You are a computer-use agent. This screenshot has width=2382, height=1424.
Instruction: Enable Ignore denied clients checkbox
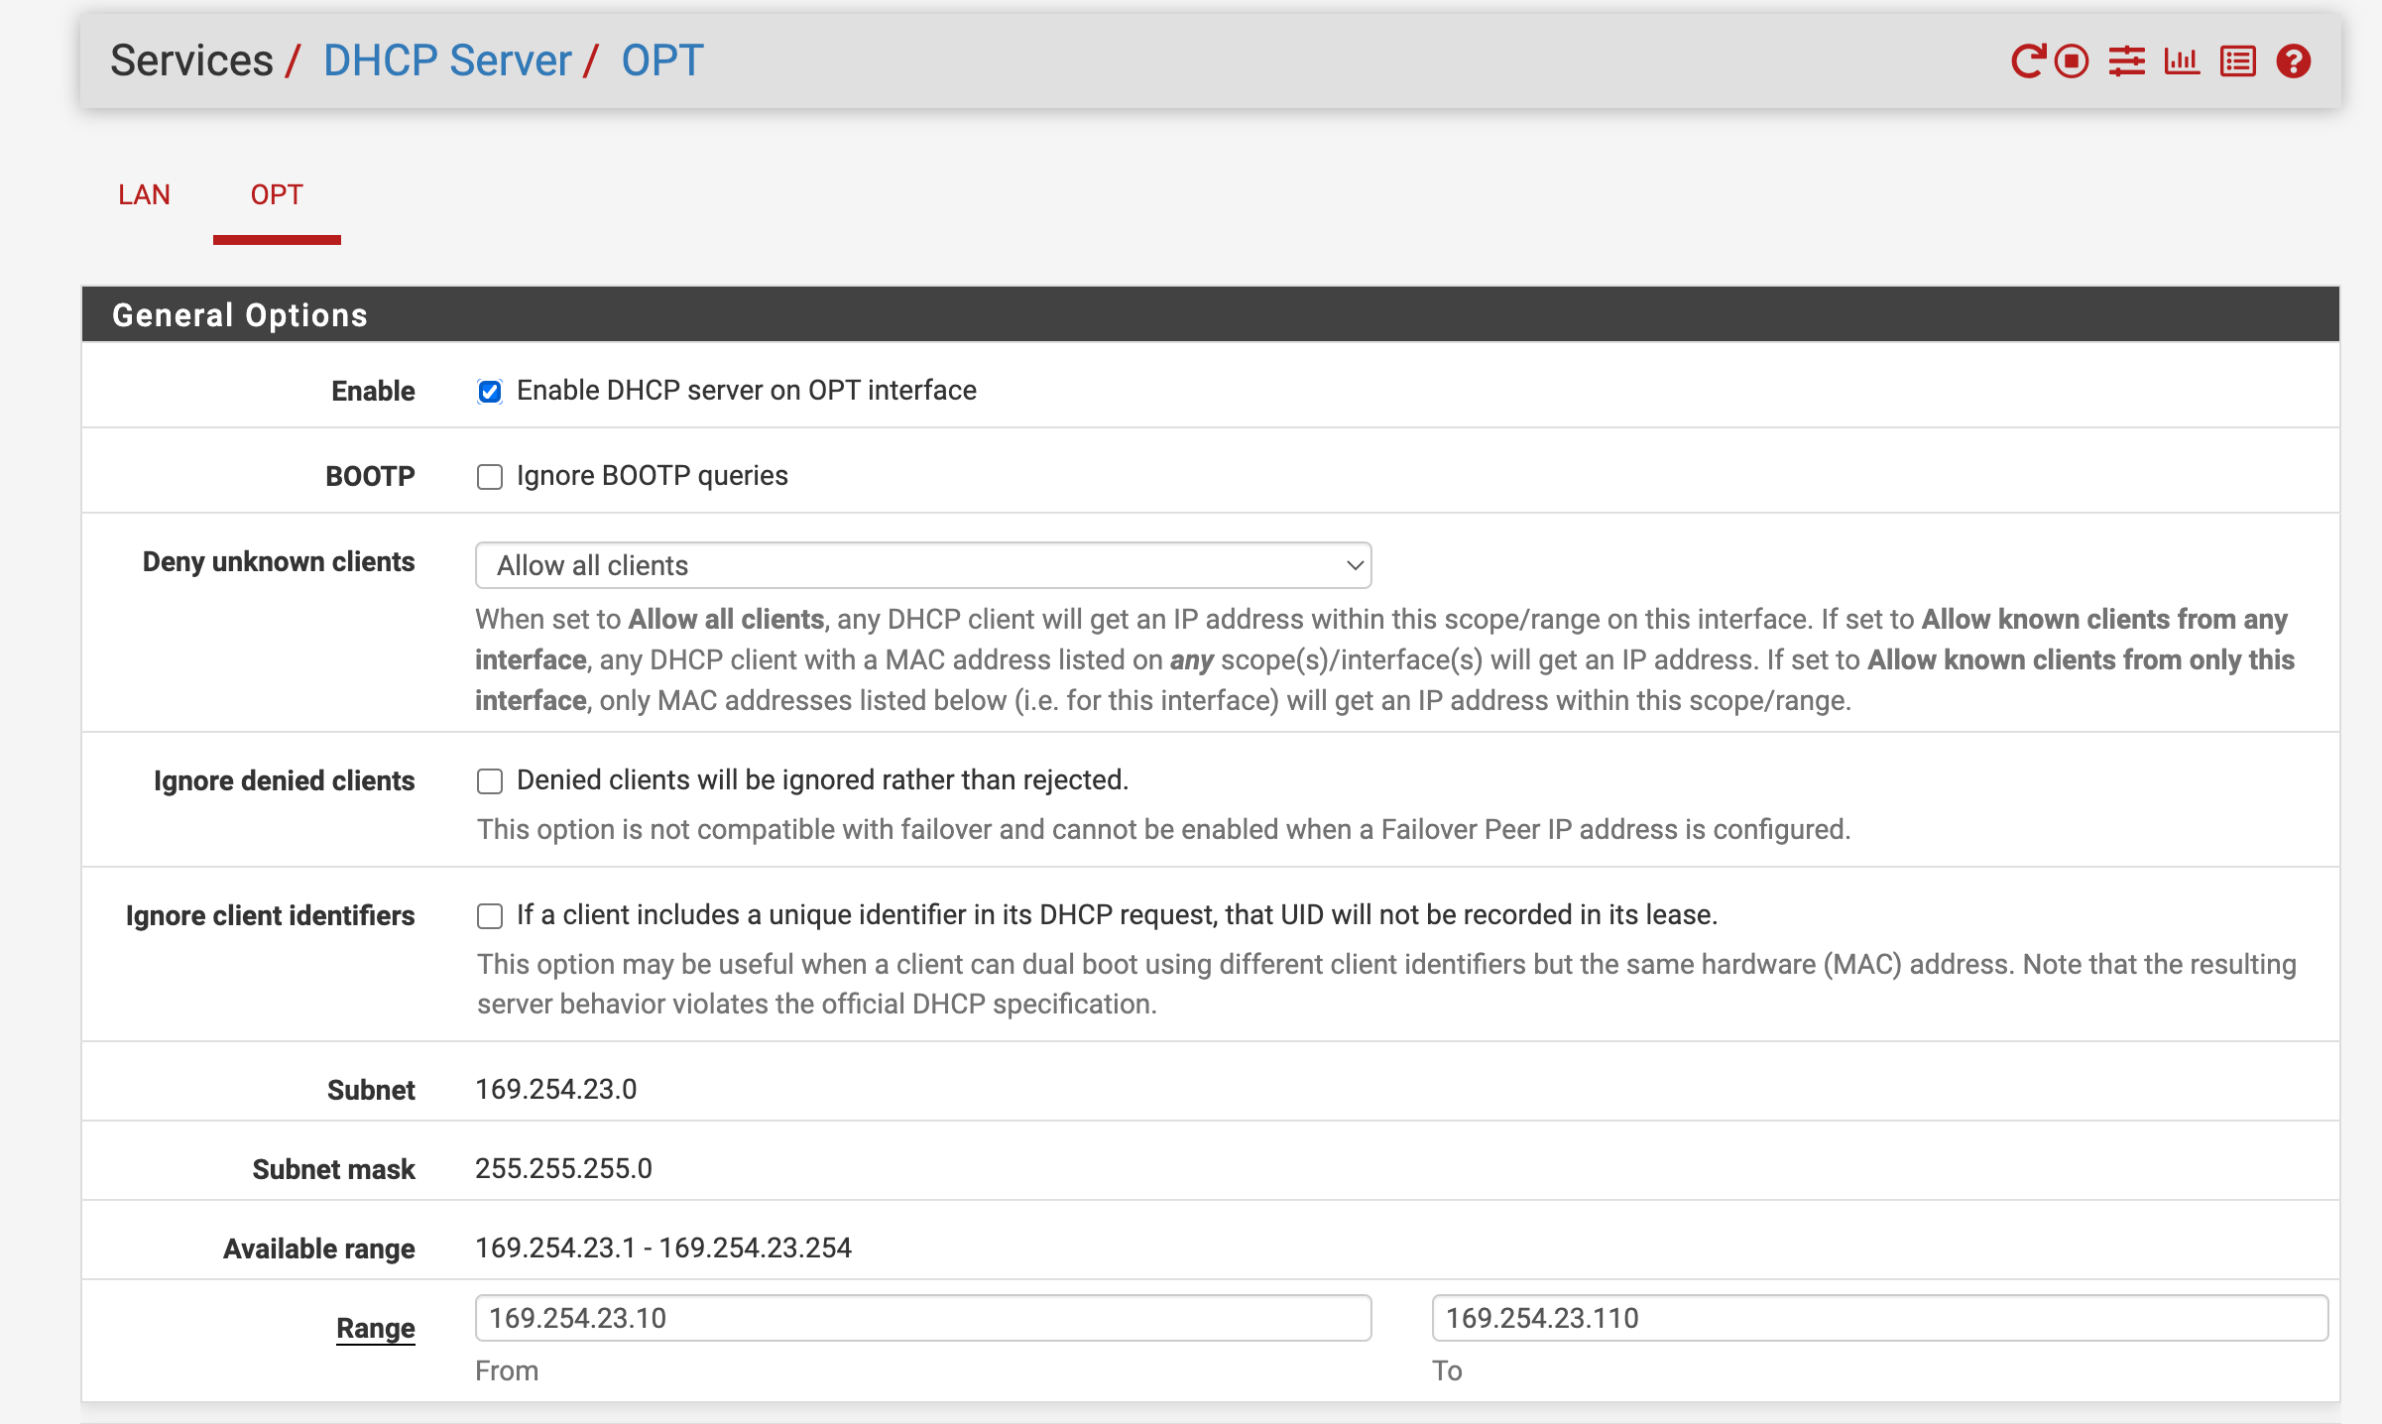pyautogui.click(x=490, y=781)
